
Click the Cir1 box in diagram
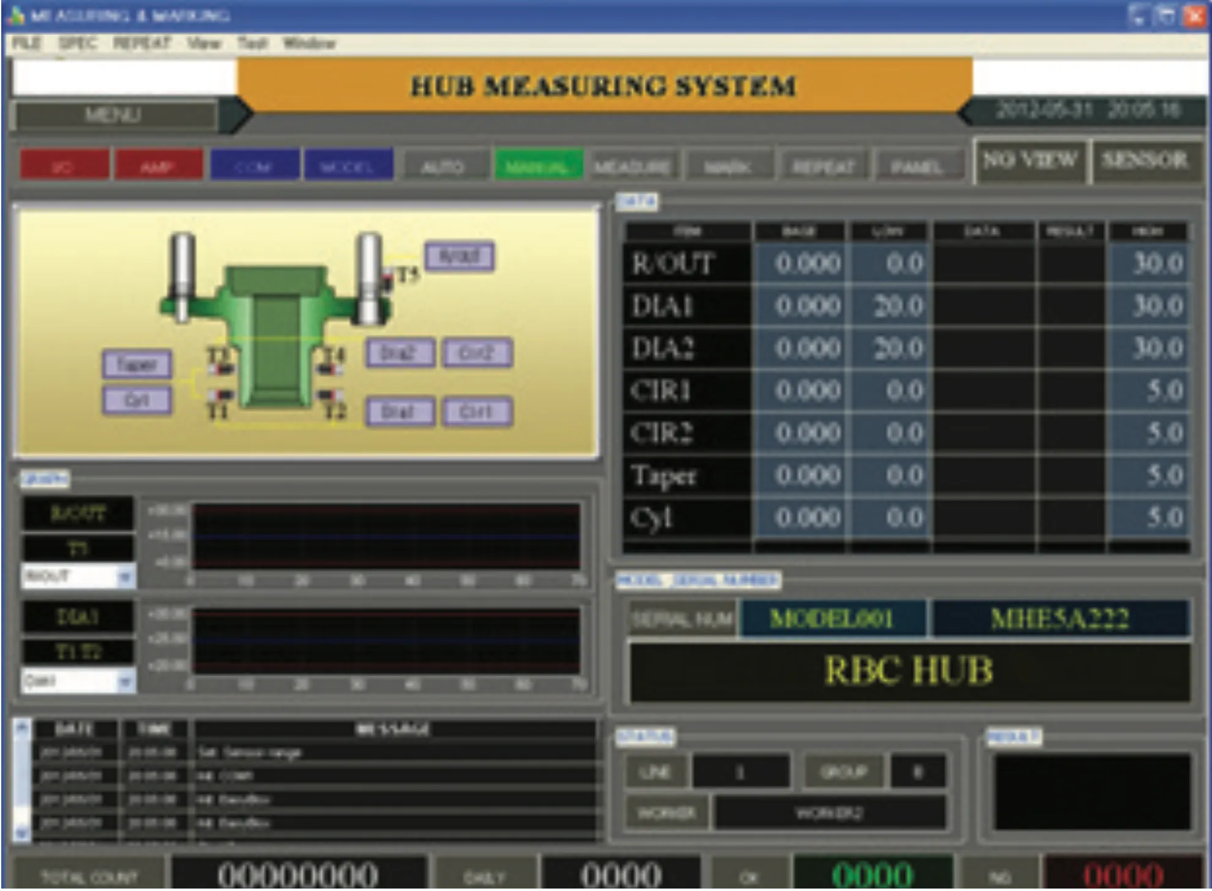click(477, 411)
